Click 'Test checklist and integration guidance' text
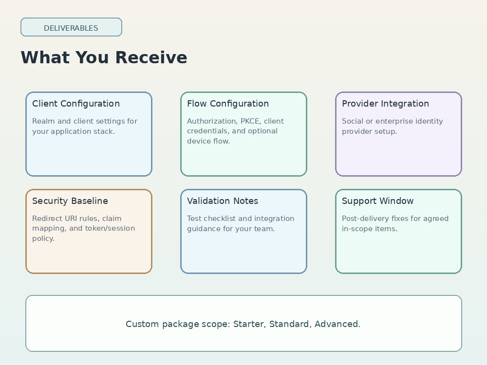 tap(241, 223)
